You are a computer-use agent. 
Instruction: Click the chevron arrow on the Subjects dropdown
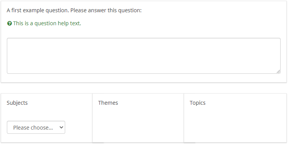point(61,127)
